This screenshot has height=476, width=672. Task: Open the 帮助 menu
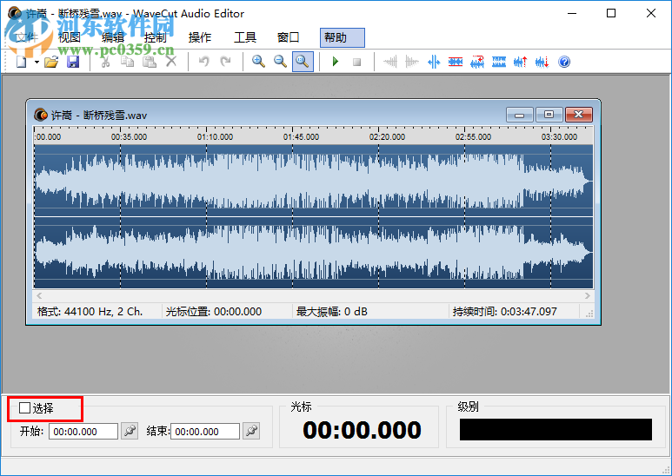342,37
